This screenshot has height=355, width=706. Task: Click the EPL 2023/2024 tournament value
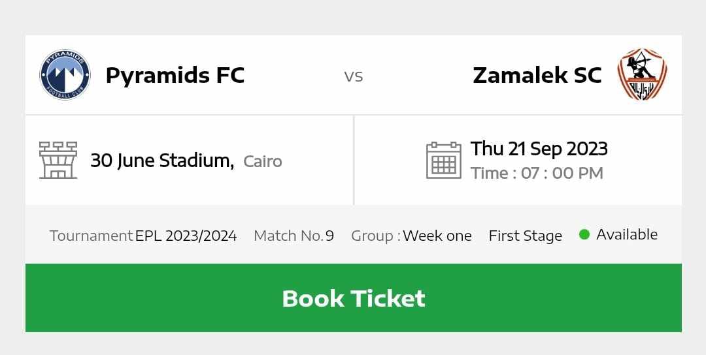click(186, 236)
